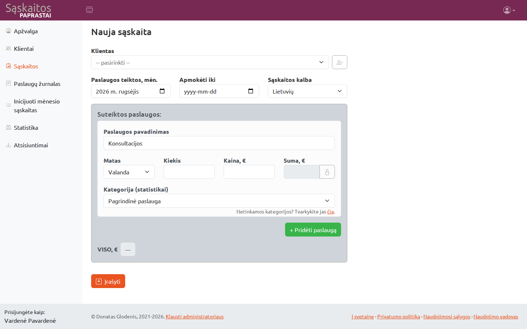The image size is (527, 329).
Task: Open the Sąskaitos kalba dropdown
Action: click(x=307, y=91)
